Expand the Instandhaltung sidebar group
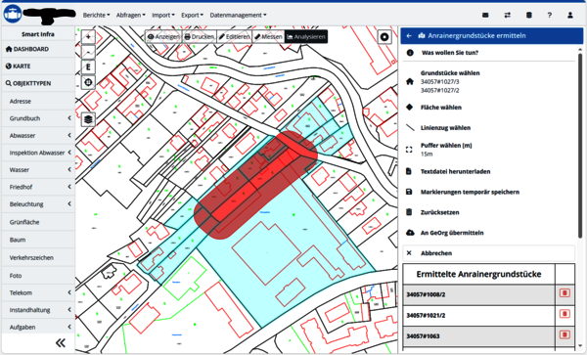The height and width of the screenshot is (355, 587). coord(38,310)
